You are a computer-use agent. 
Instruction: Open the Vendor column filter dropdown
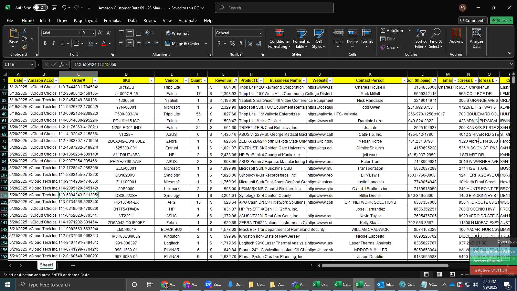(x=186, y=81)
